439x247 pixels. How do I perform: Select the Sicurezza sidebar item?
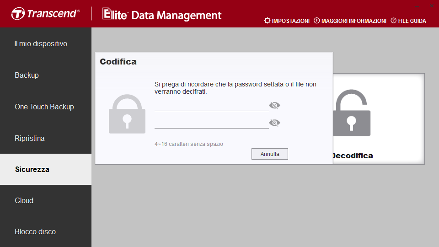pos(46,169)
